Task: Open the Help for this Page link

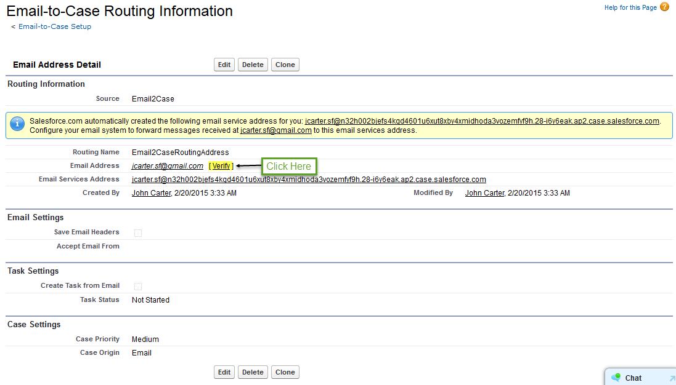Action: click(630, 7)
